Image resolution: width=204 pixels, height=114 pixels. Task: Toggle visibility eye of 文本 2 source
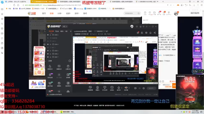48,54
